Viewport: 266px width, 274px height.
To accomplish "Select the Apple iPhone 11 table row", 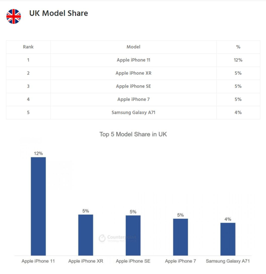I will pyautogui.click(x=133, y=60).
